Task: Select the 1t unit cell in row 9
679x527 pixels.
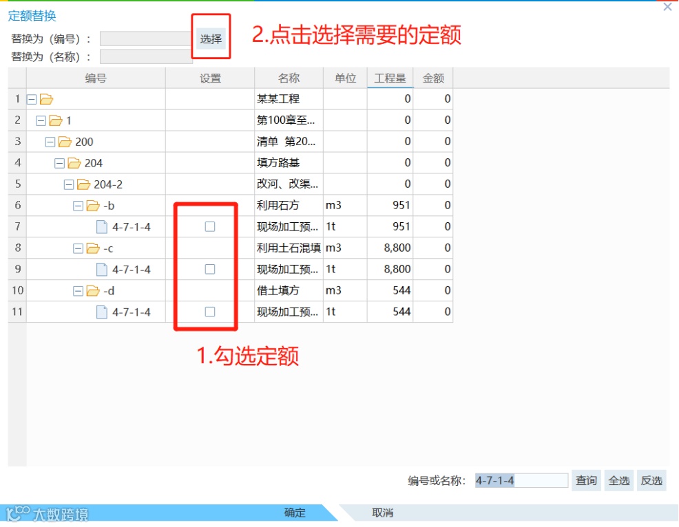Action: (x=345, y=269)
